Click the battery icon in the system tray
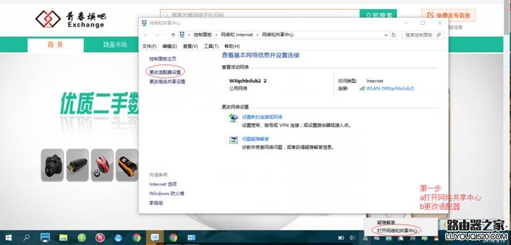Image resolution: width=511 pixels, height=245 pixels. point(341,238)
